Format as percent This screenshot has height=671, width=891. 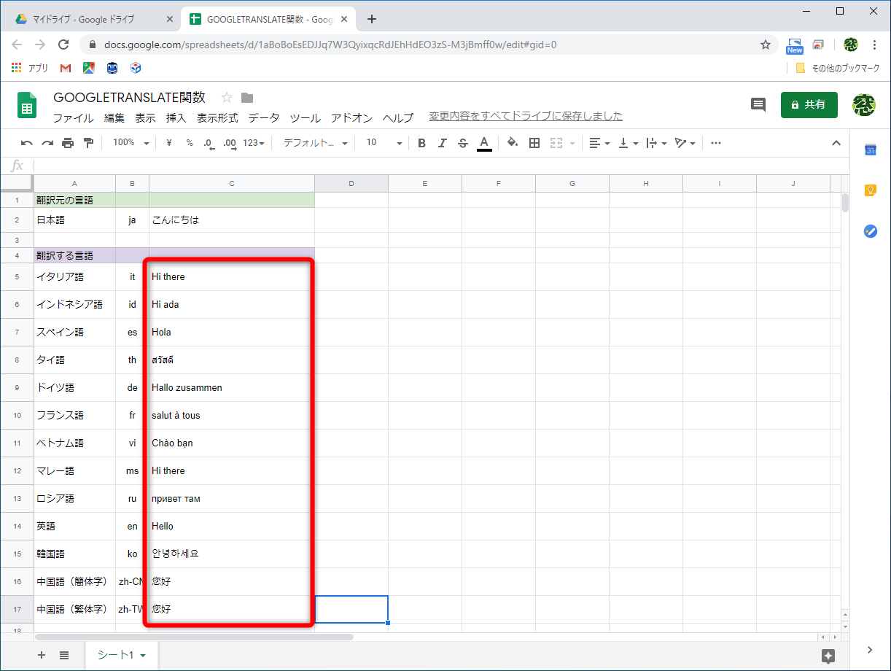pos(190,143)
